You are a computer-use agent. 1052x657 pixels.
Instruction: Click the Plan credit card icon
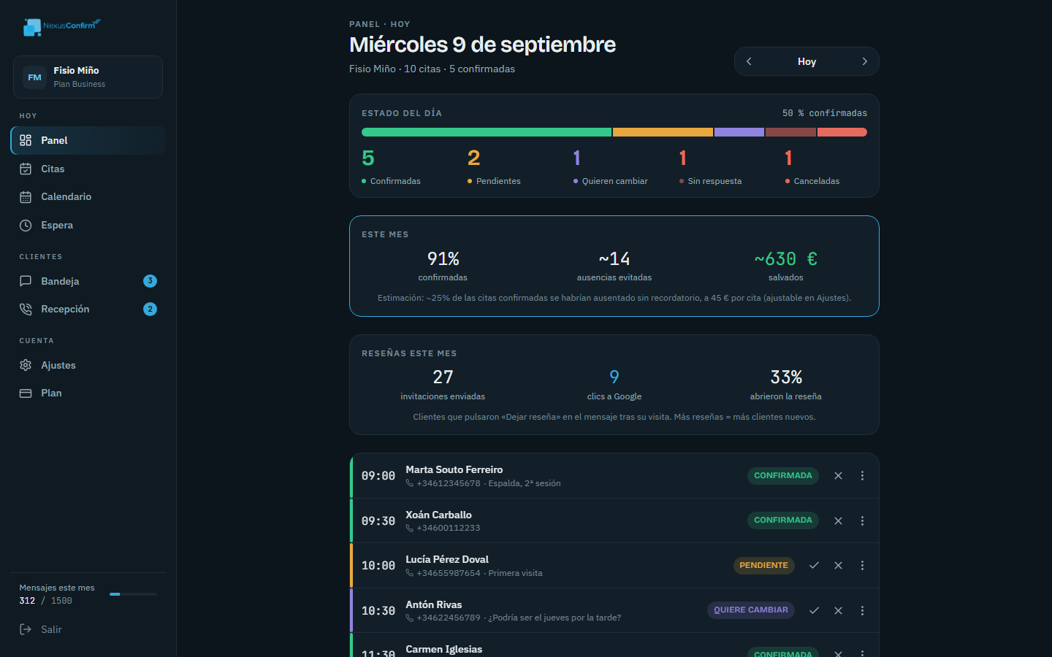pyautogui.click(x=26, y=393)
